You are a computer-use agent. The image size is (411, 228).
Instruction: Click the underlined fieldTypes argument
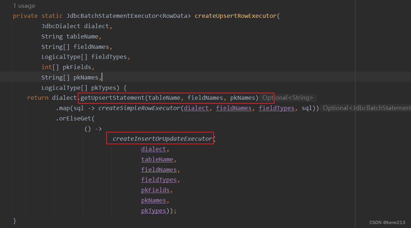pyautogui.click(x=159, y=180)
